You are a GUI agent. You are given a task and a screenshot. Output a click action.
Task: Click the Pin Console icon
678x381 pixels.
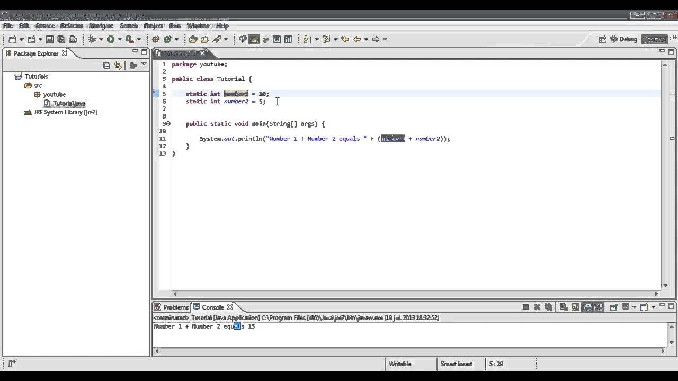(x=613, y=307)
